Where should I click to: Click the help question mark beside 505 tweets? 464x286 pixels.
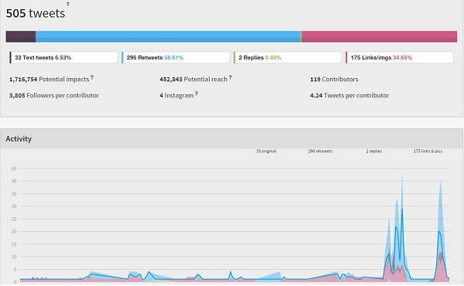(x=68, y=4)
